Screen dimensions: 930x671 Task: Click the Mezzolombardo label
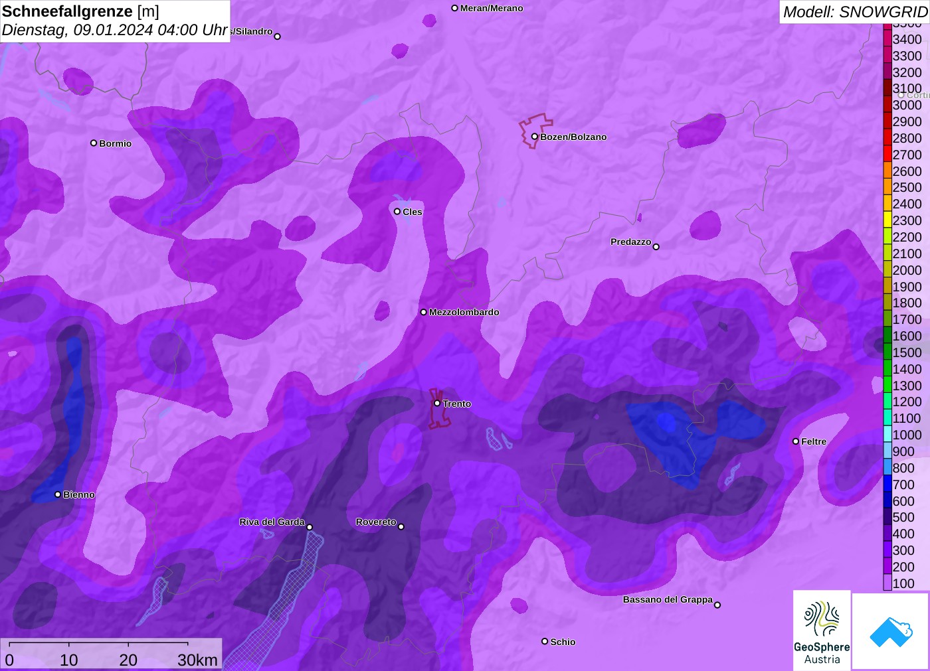pyautogui.click(x=464, y=312)
